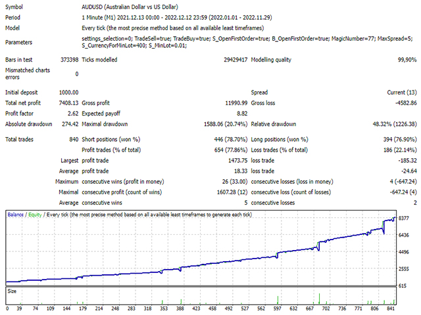This screenshot has height=315, width=421.
Task: Select Modelling quality value 99,90%
Action: 407,60
